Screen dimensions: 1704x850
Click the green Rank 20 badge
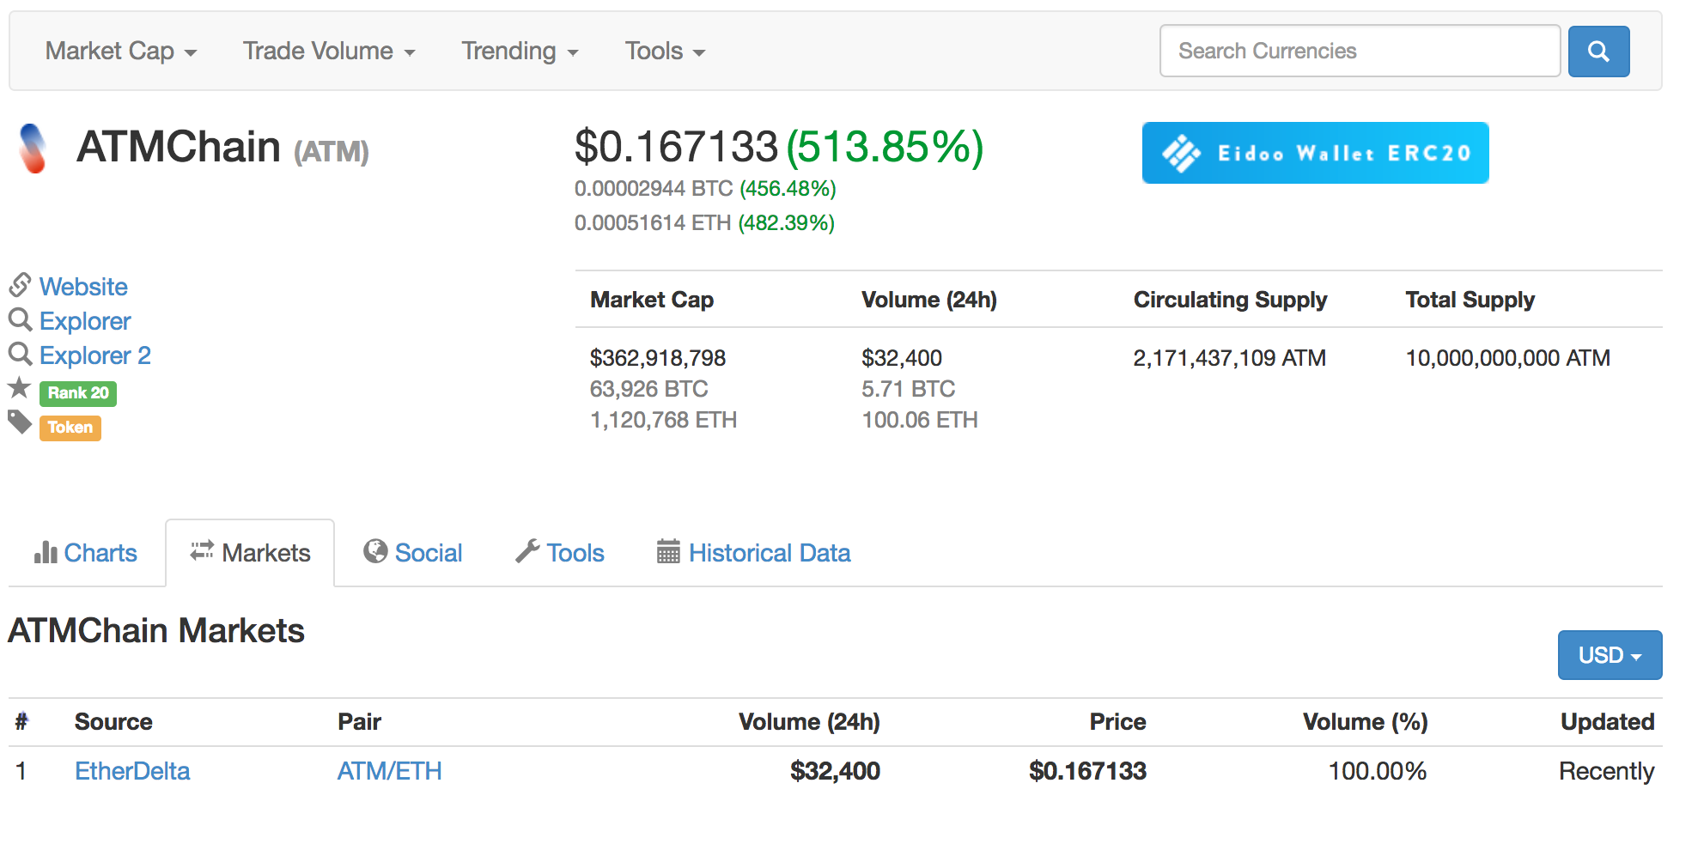point(78,393)
